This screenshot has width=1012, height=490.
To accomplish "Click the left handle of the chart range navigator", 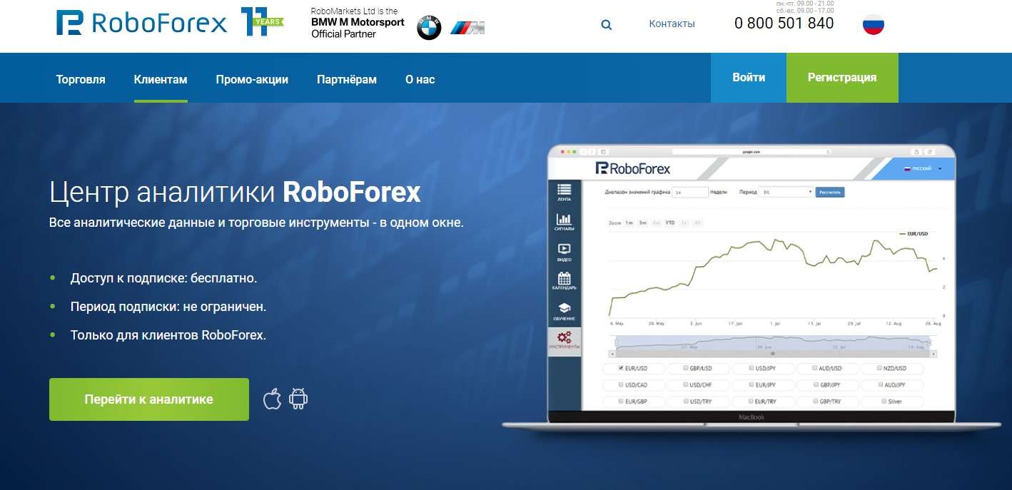I will tap(616, 342).
